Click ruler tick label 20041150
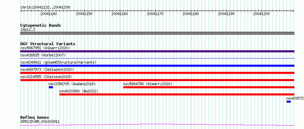The image size is (304, 129). 84,14
